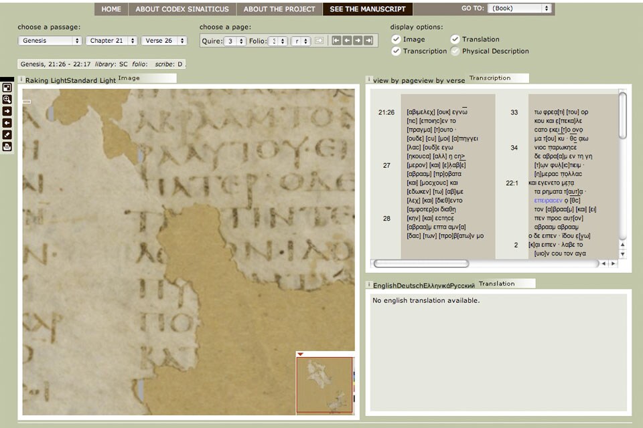Viewport: 643px width, 428px height.
Task: Click verse number 22:1 in the transcription
Action: 512,183
